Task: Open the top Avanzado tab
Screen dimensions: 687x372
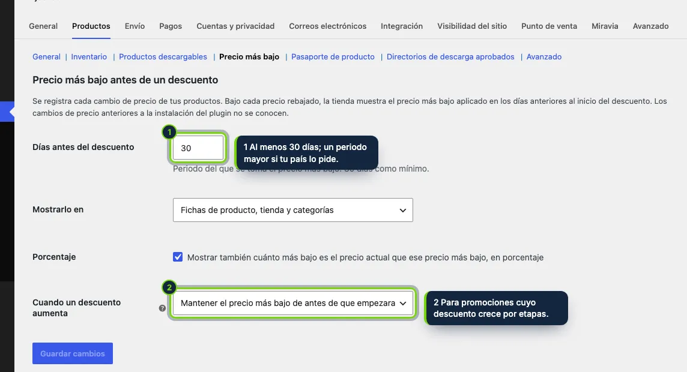Action: tap(650, 26)
